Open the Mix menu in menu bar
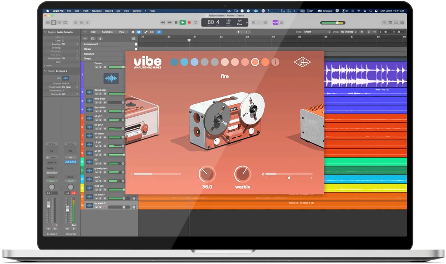446x264 pixels. pos(118,11)
